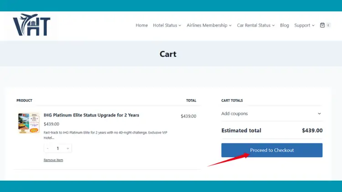Click the Cart page heading
This screenshot has width=342, height=192.
168,54
